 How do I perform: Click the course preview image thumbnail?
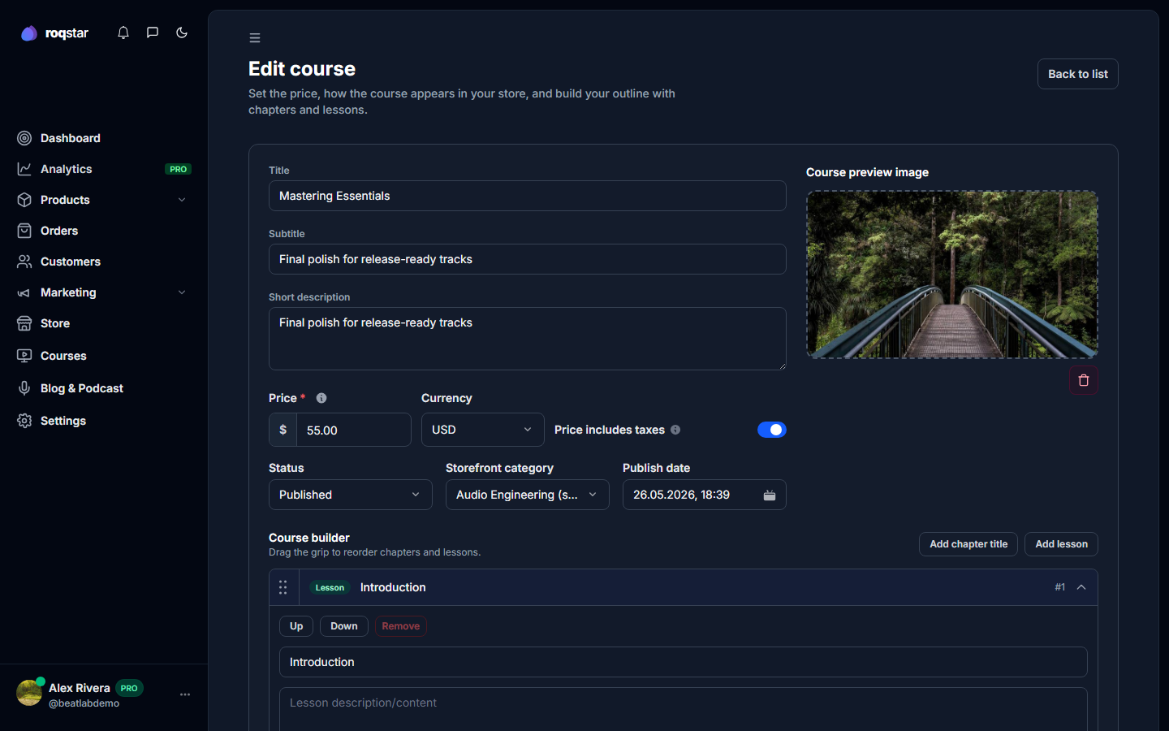tap(952, 275)
